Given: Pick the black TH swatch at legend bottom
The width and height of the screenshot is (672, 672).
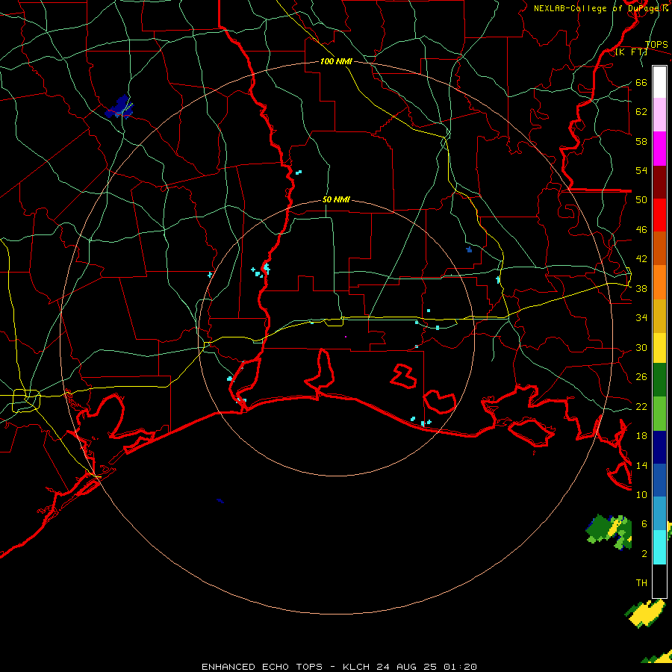Looking at the screenshot, I should coord(659,581).
